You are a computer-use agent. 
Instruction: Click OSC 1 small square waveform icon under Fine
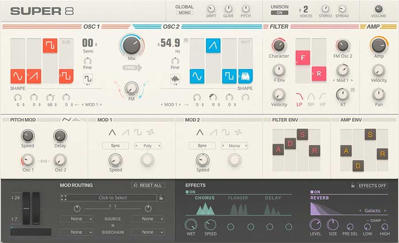tap(87, 78)
